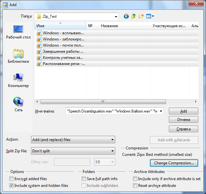Image resolution: width=206 pixels, height=194 pixels.
Task: Click the Add button
Action: coord(183,111)
